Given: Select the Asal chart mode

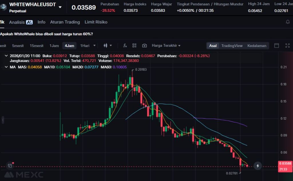Looking at the screenshot, I should pyautogui.click(x=213, y=46).
